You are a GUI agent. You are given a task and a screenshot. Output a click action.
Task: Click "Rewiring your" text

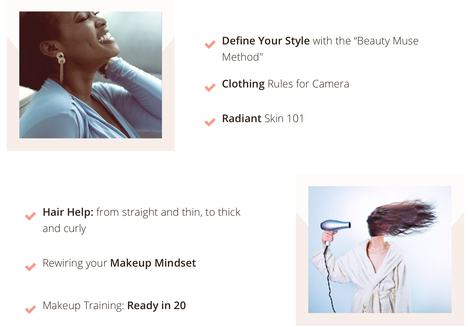[75, 263]
